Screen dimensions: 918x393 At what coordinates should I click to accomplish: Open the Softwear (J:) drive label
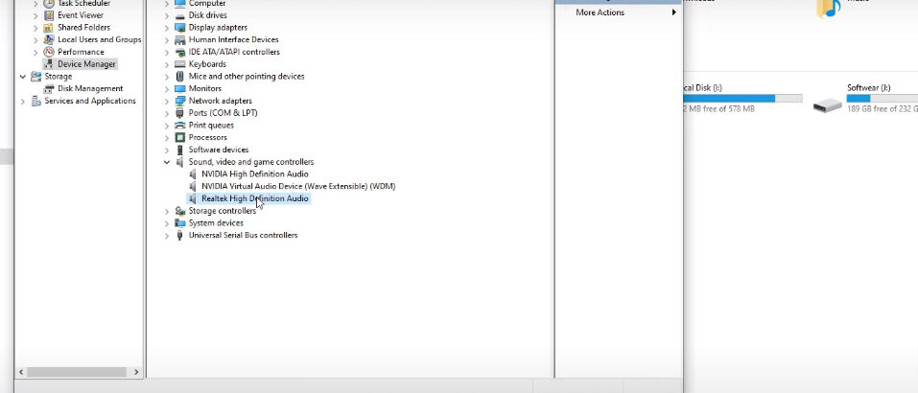click(869, 88)
